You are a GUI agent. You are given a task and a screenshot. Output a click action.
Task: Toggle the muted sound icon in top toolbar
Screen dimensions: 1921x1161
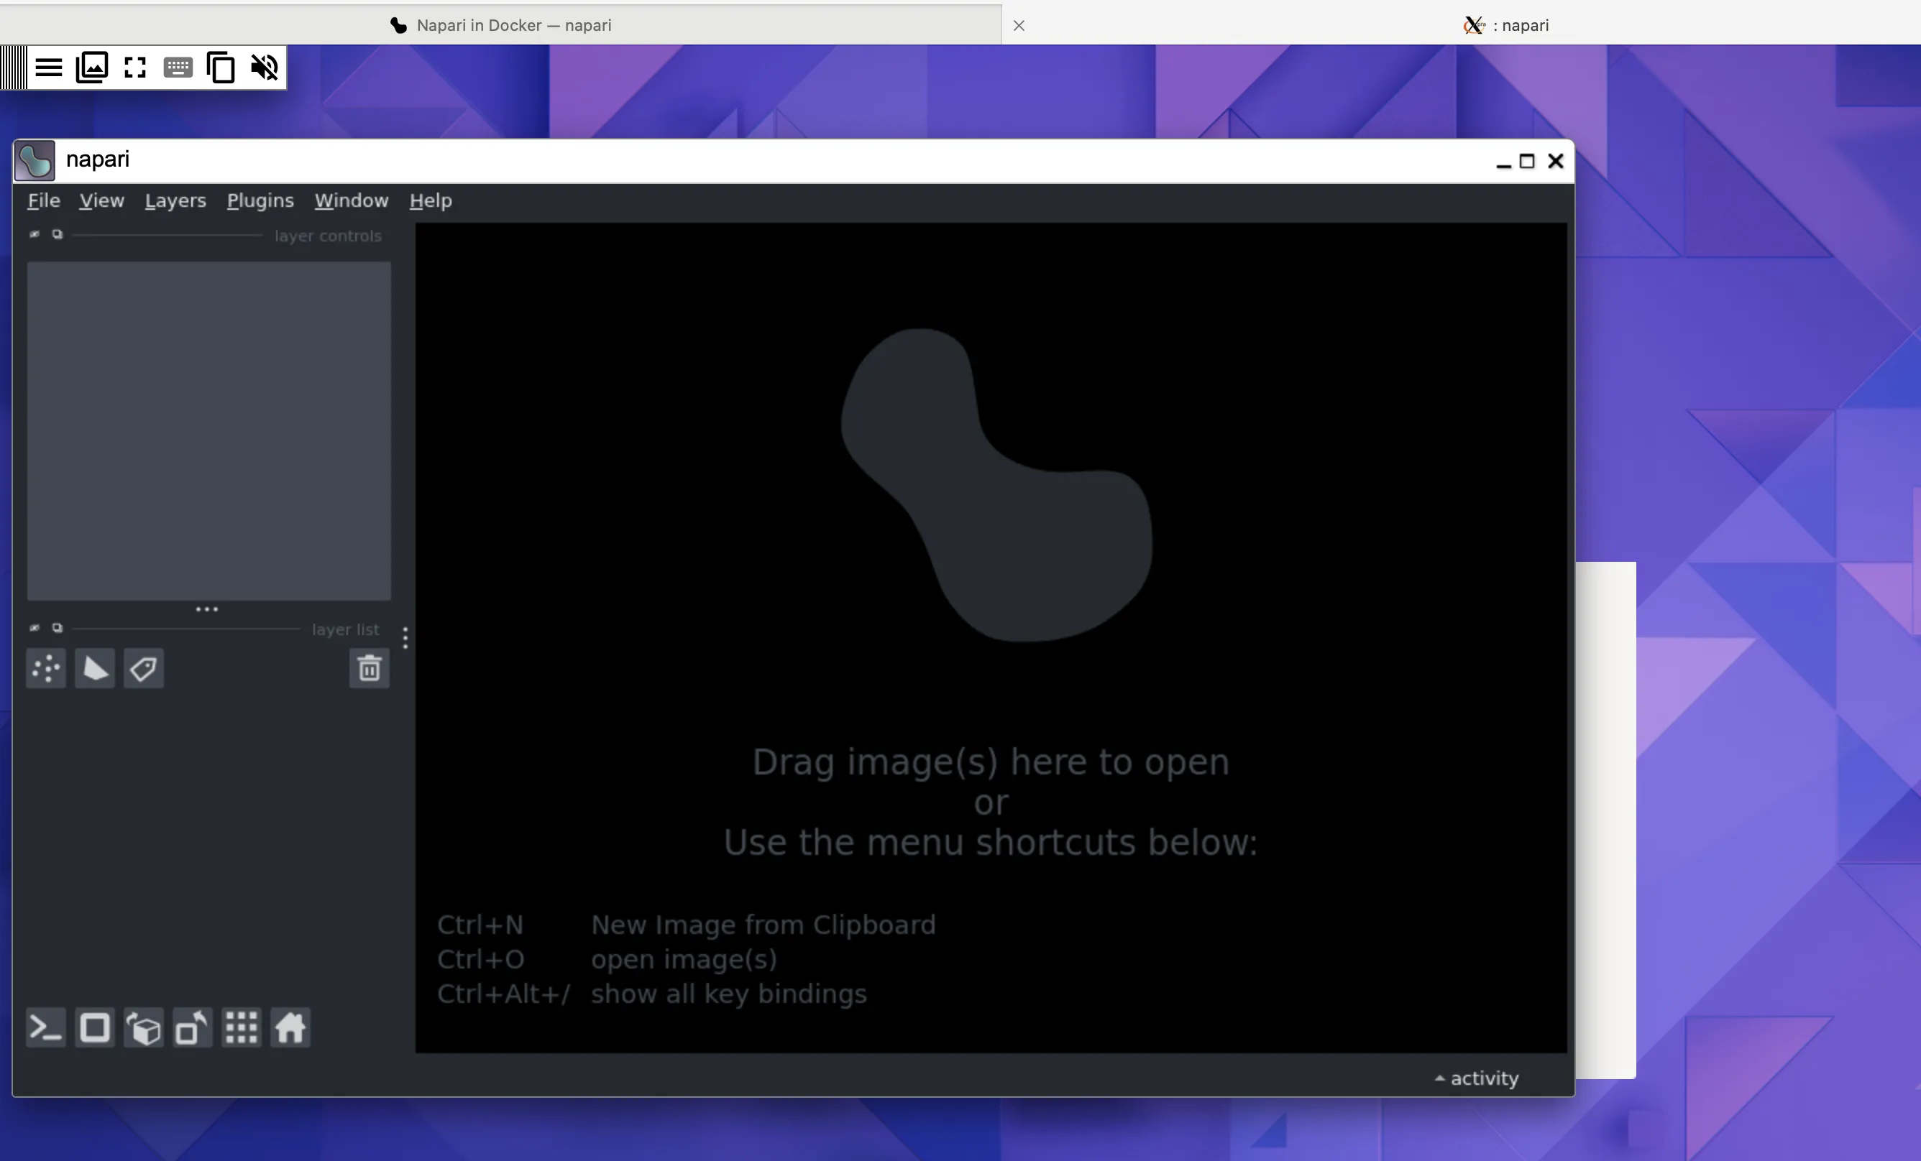tap(265, 67)
